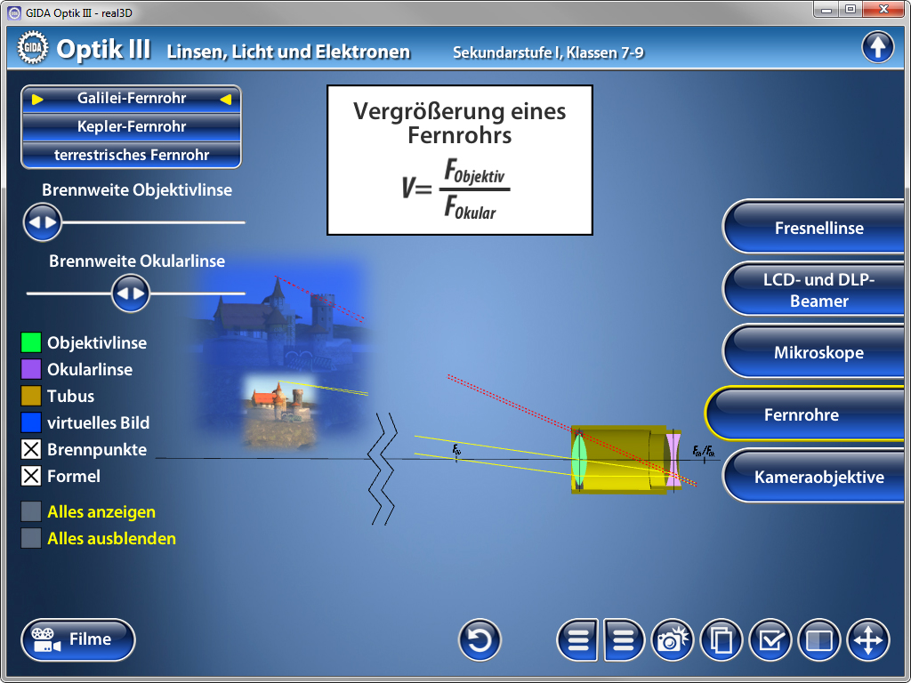The height and width of the screenshot is (683, 911).
Task: Click the Brennweite Okularlinse slider handle
Action: [x=131, y=293]
